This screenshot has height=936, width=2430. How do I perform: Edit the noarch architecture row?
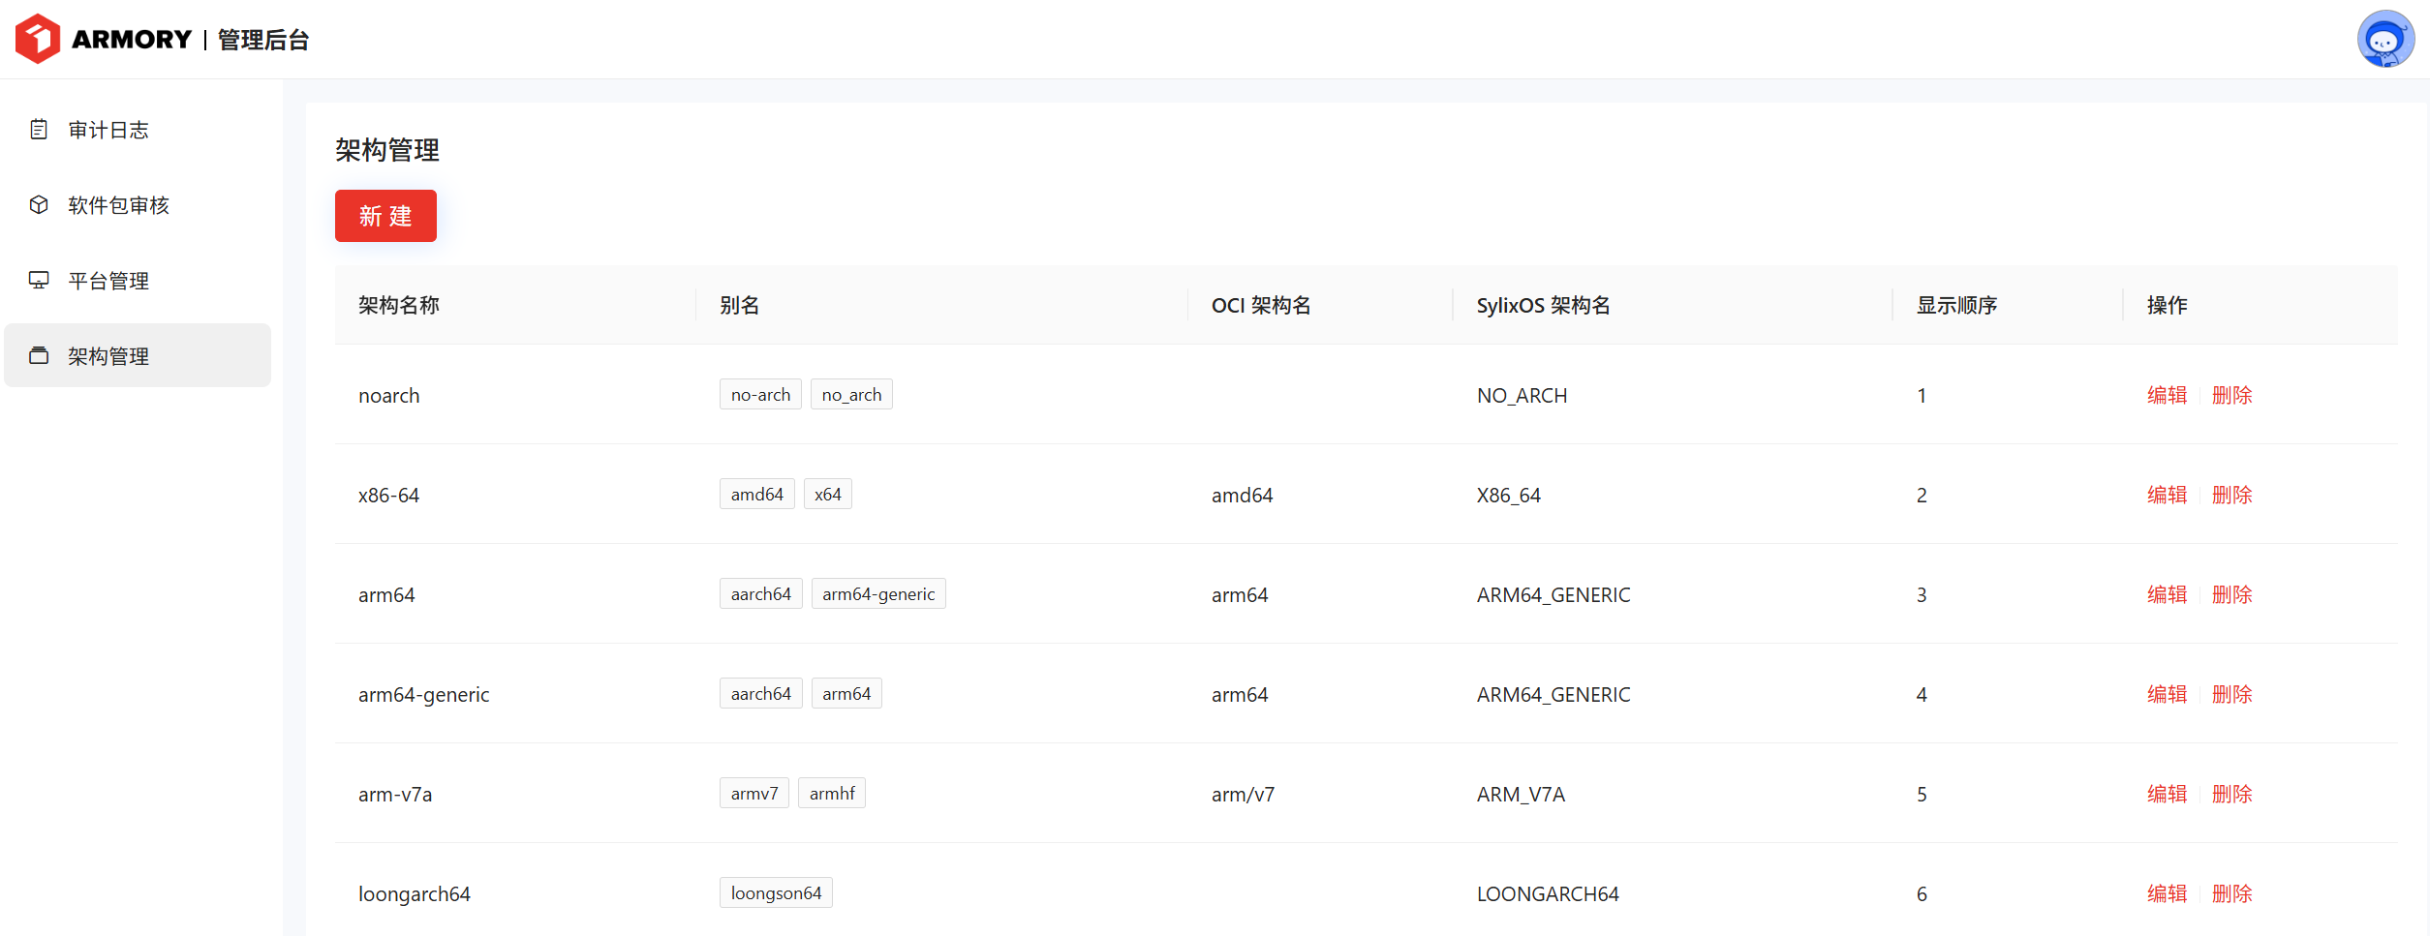pos(2167,395)
